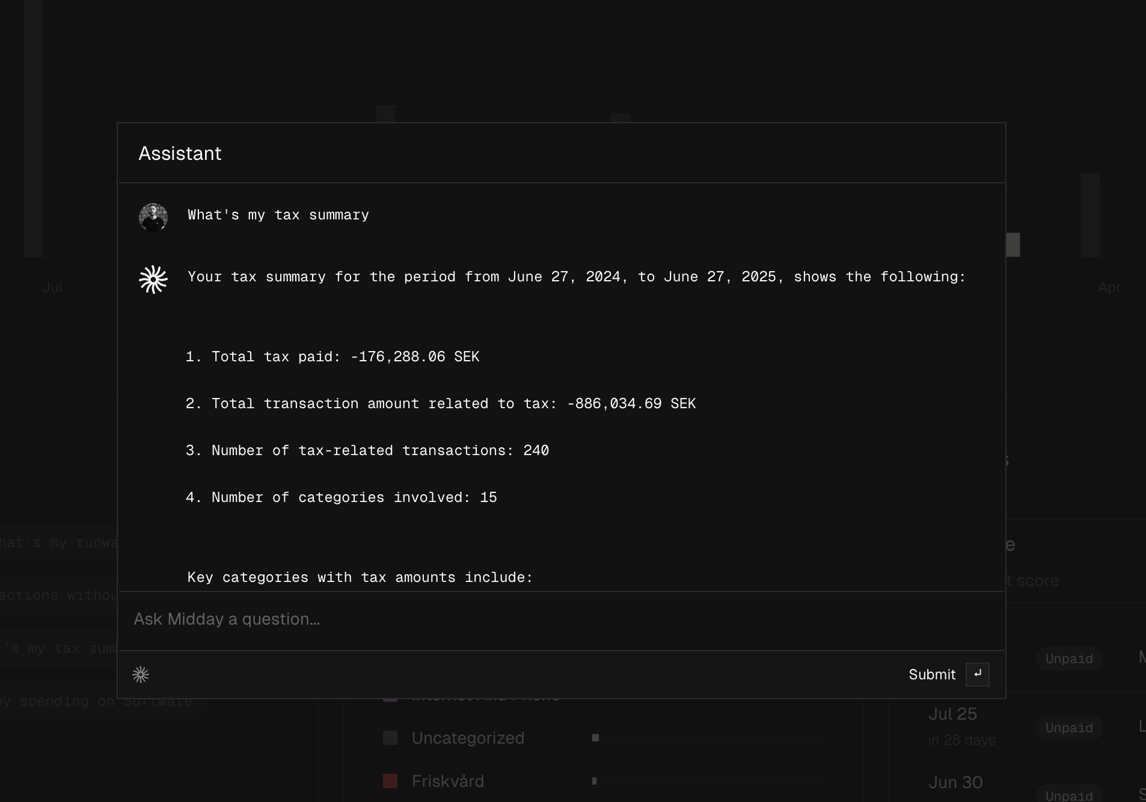
Task: Click the small Midday logo in the bottom bar
Action: coord(141,675)
